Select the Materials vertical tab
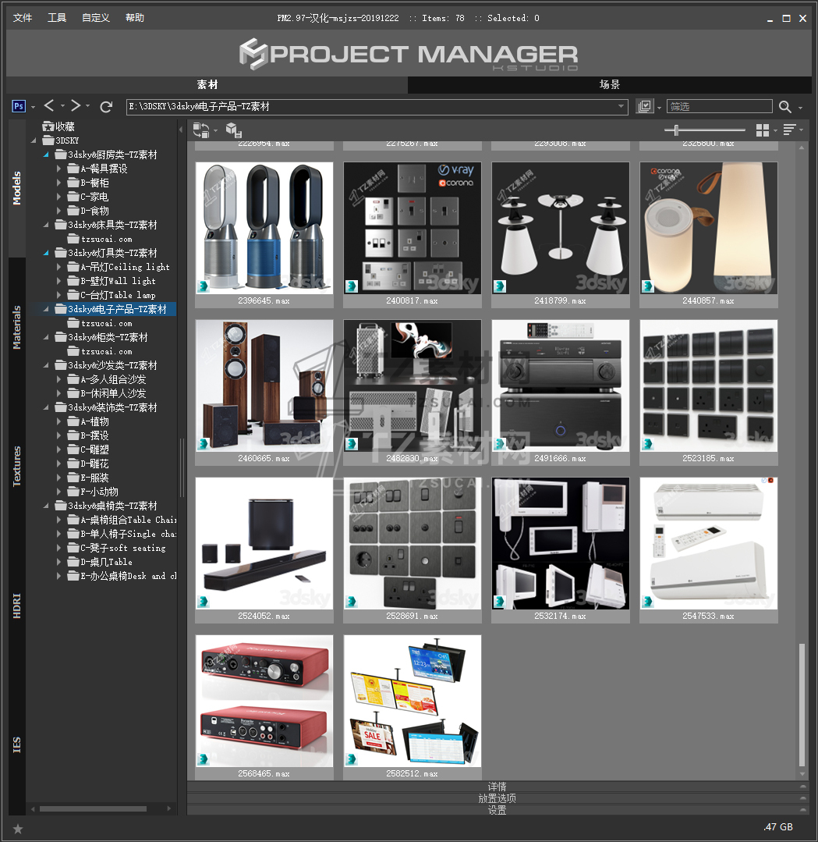This screenshot has height=842, width=818. pyautogui.click(x=17, y=328)
